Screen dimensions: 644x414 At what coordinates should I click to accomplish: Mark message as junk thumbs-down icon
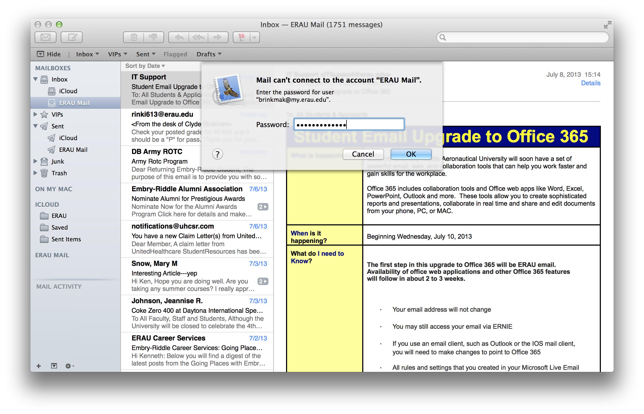pos(153,37)
